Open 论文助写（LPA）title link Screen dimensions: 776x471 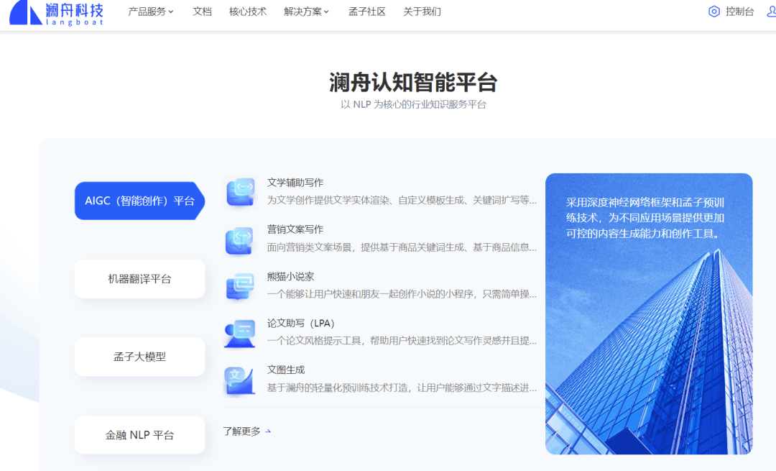pos(301,324)
